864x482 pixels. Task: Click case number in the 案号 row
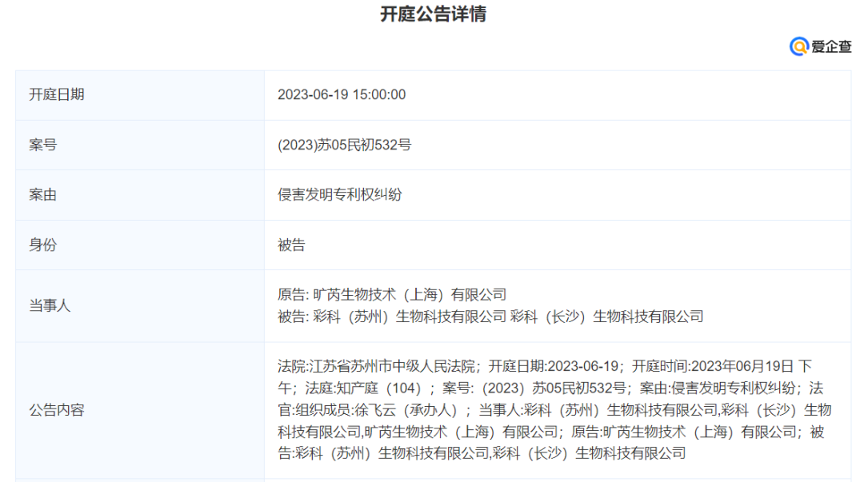point(344,145)
